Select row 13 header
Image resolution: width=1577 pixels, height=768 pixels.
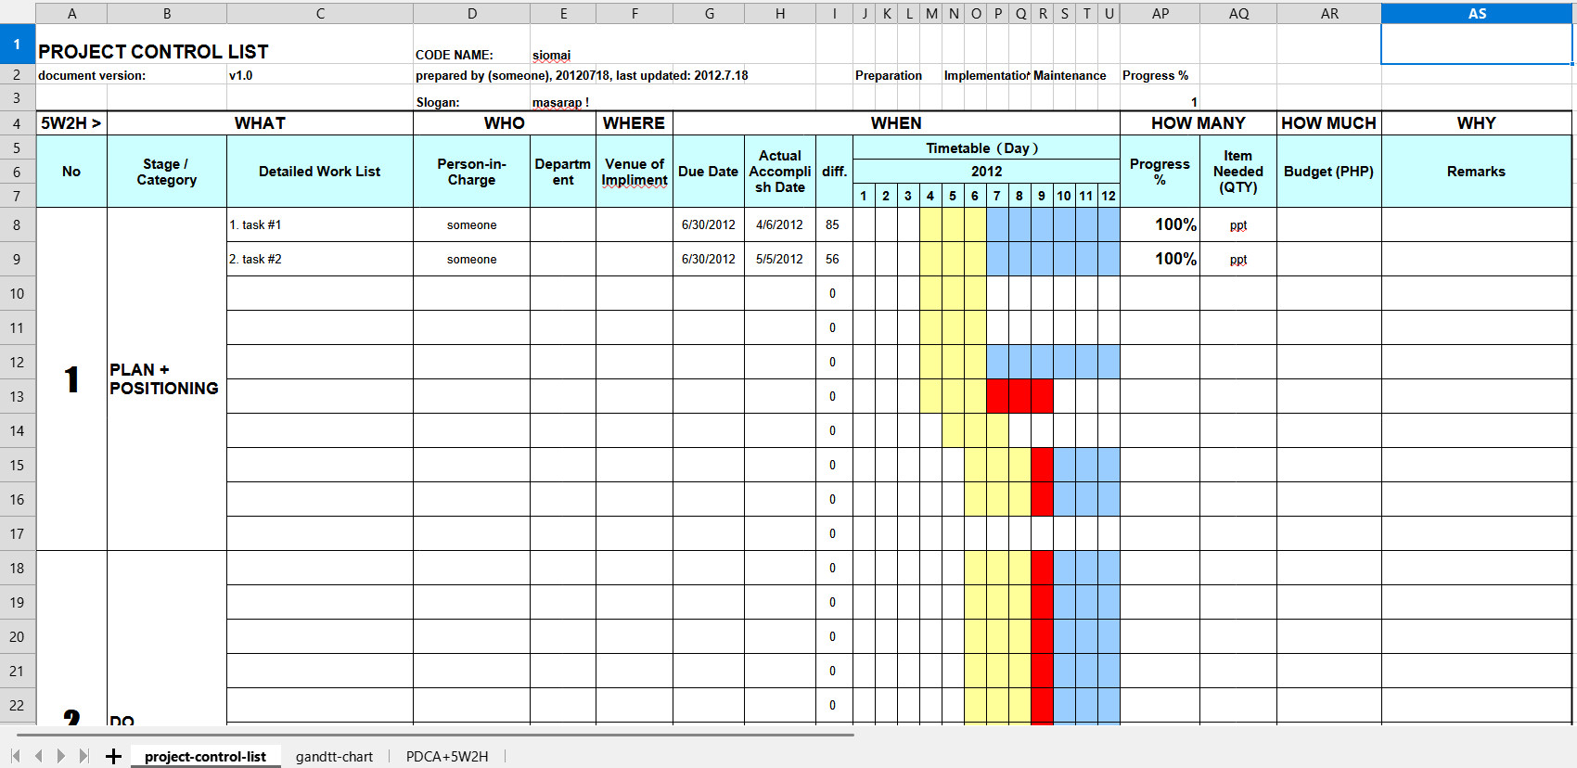(x=17, y=397)
